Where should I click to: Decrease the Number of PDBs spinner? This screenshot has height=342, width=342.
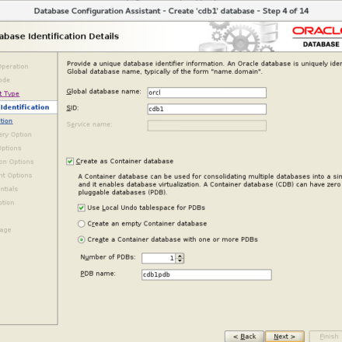[180, 260]
